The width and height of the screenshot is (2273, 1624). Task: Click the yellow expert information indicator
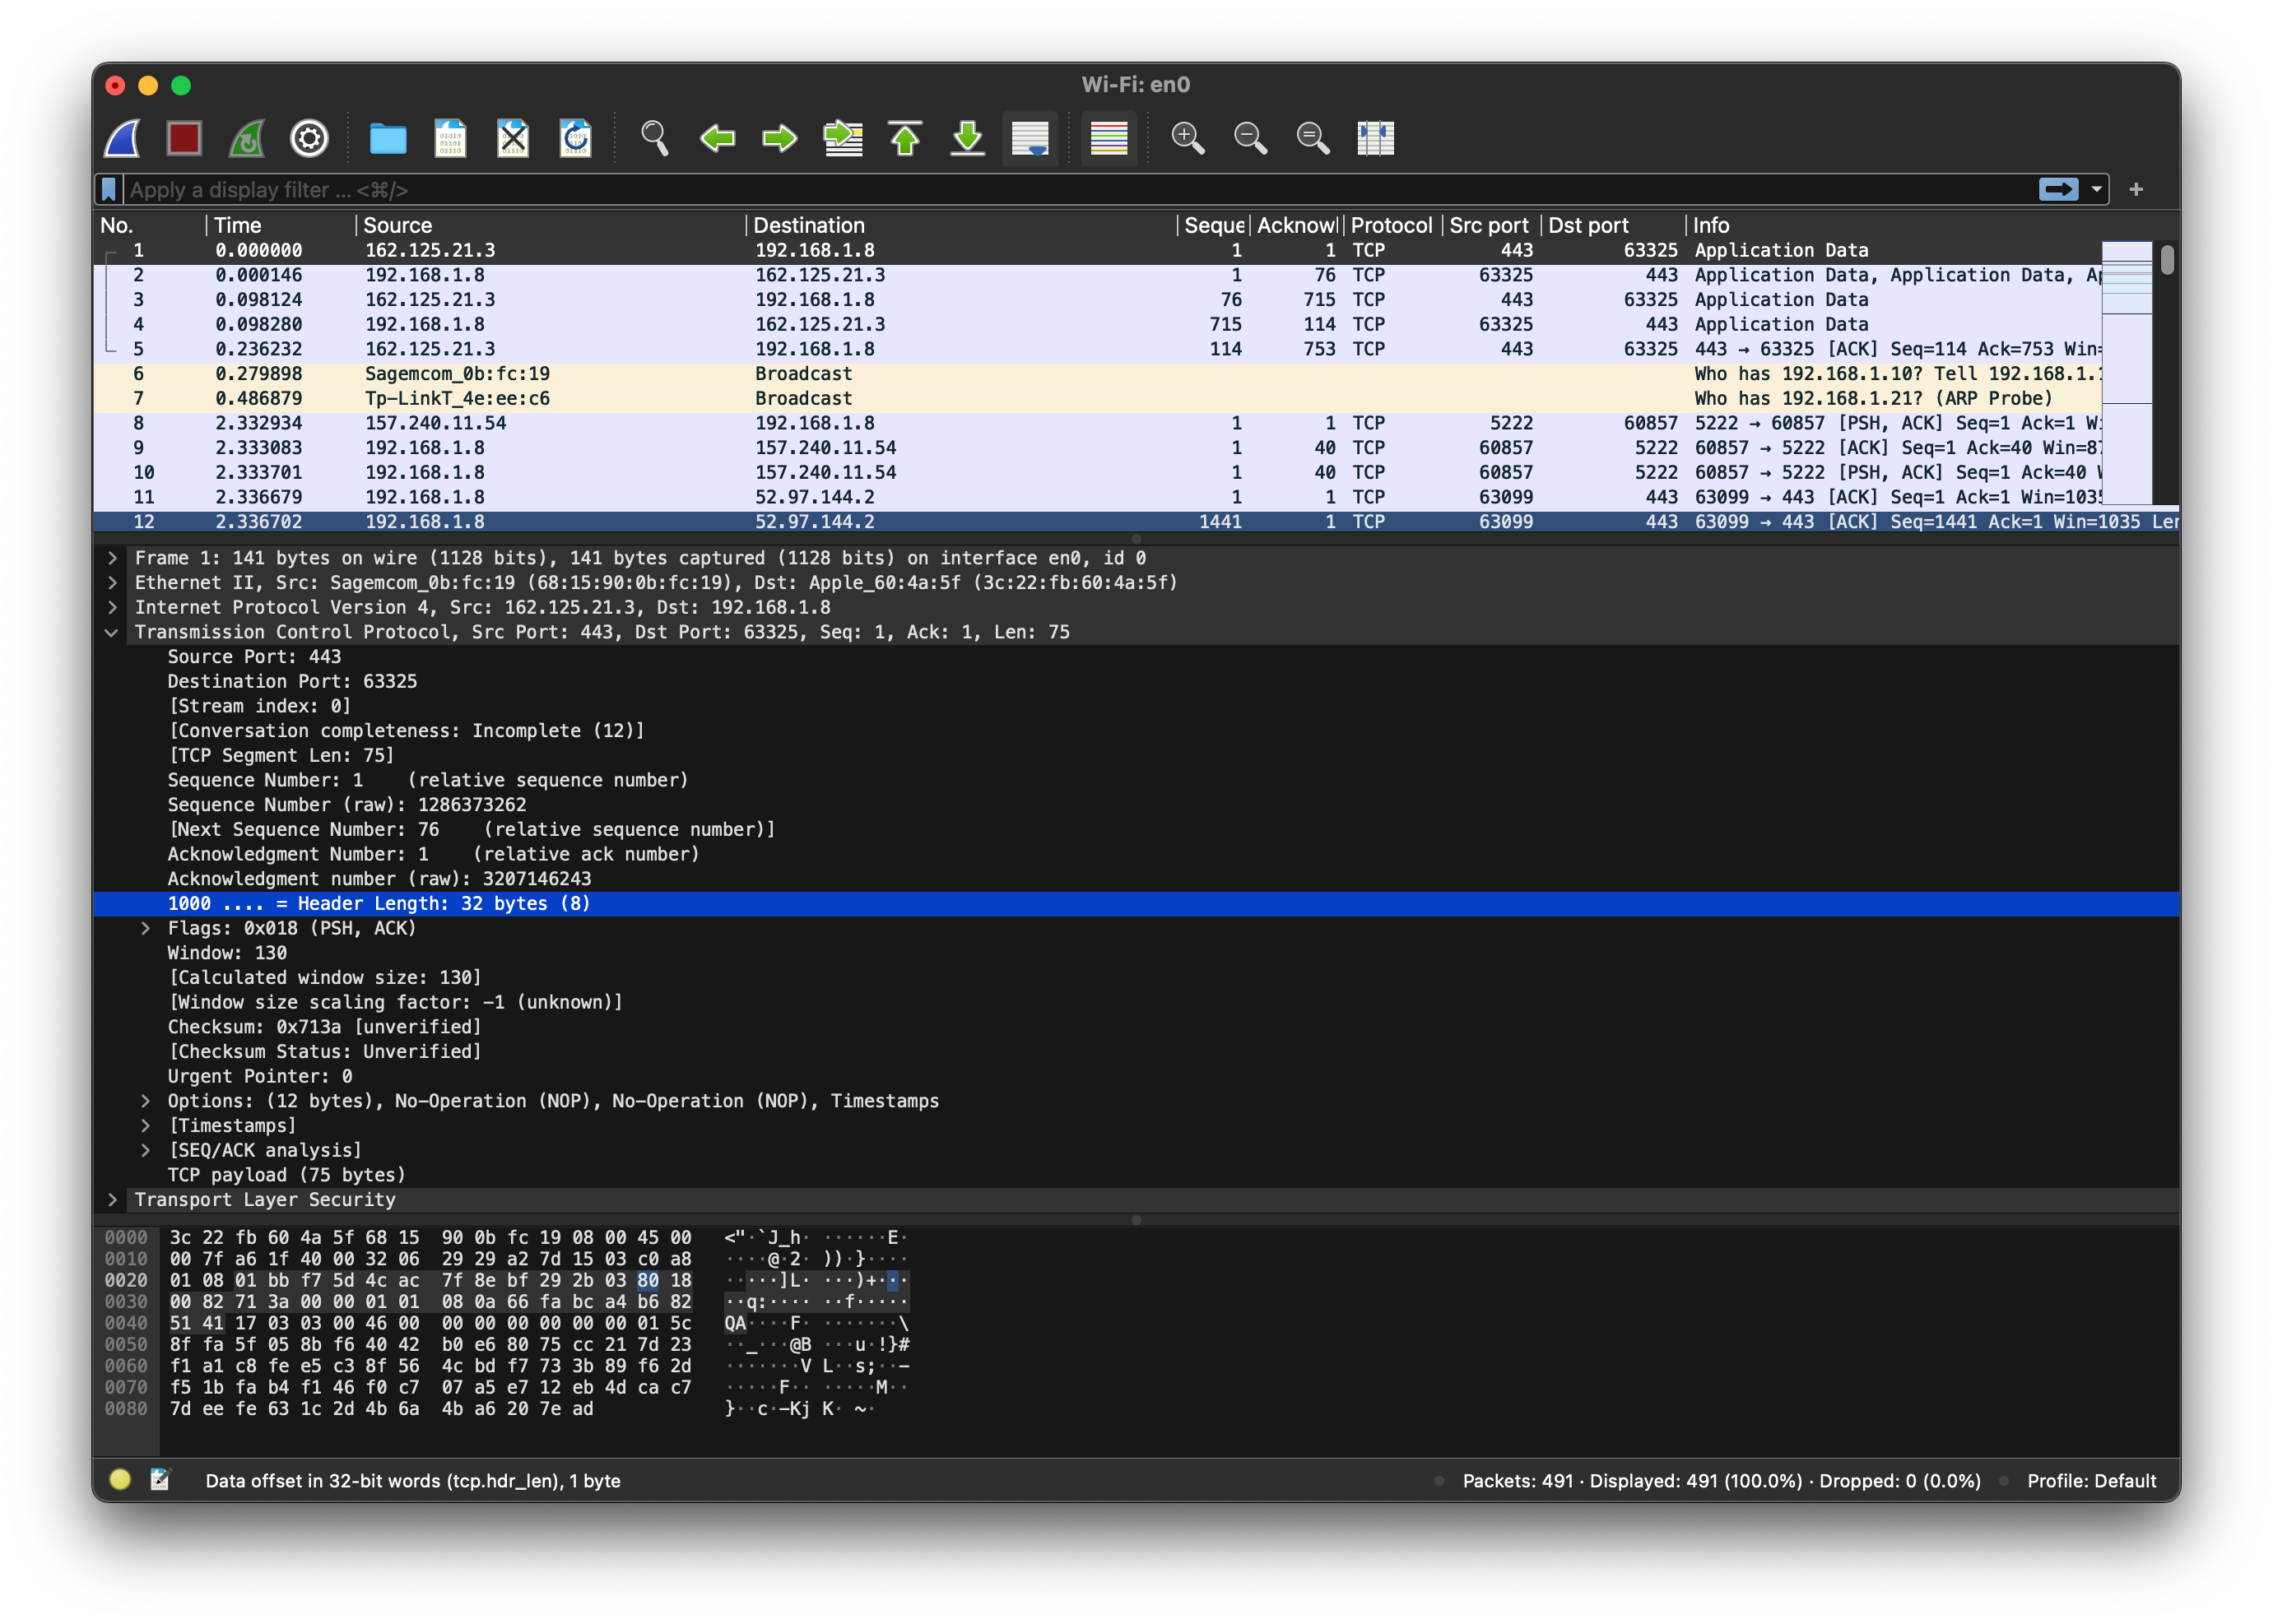point(120,1480)
